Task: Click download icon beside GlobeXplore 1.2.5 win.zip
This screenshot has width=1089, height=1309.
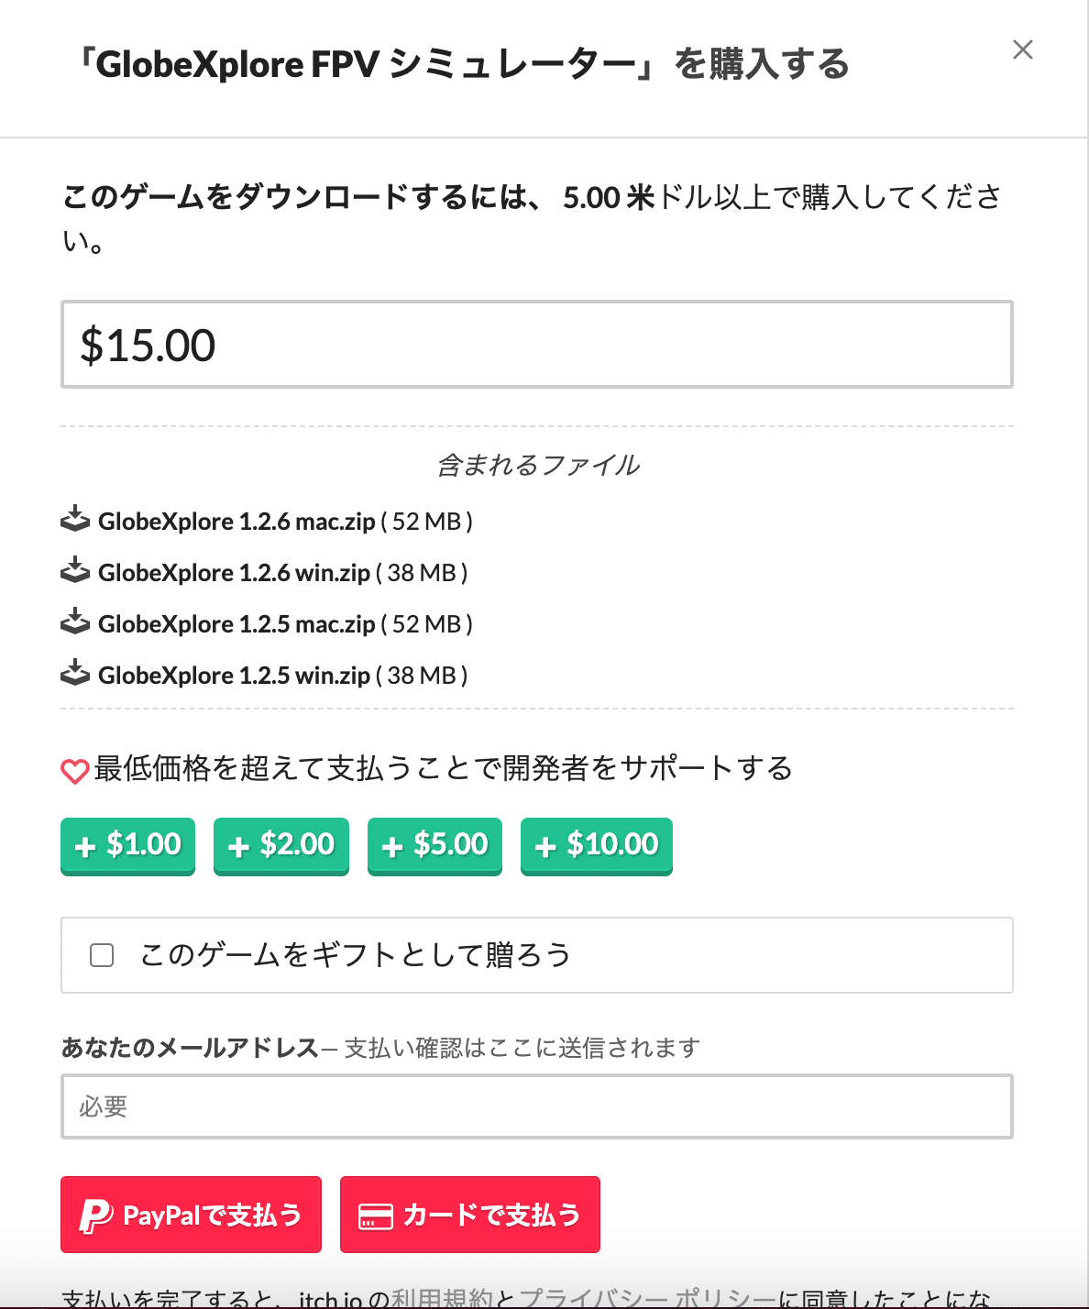Action: [x=75, y=673]
